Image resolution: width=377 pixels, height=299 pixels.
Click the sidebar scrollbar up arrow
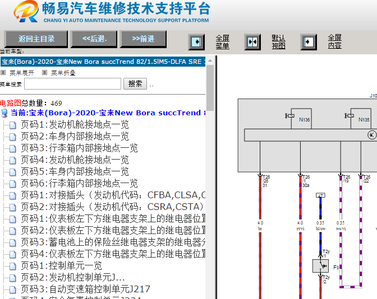click(x=210, y=60)
